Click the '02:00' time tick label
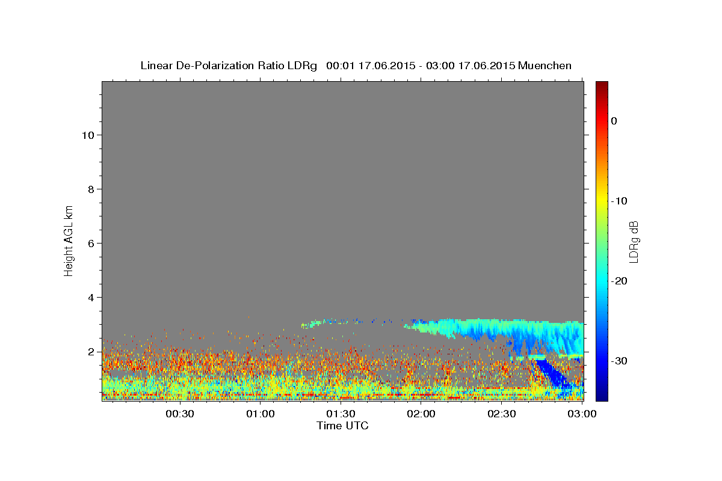Image resolution: width=722 pixels, height=481 pixels. pos(421,414)
